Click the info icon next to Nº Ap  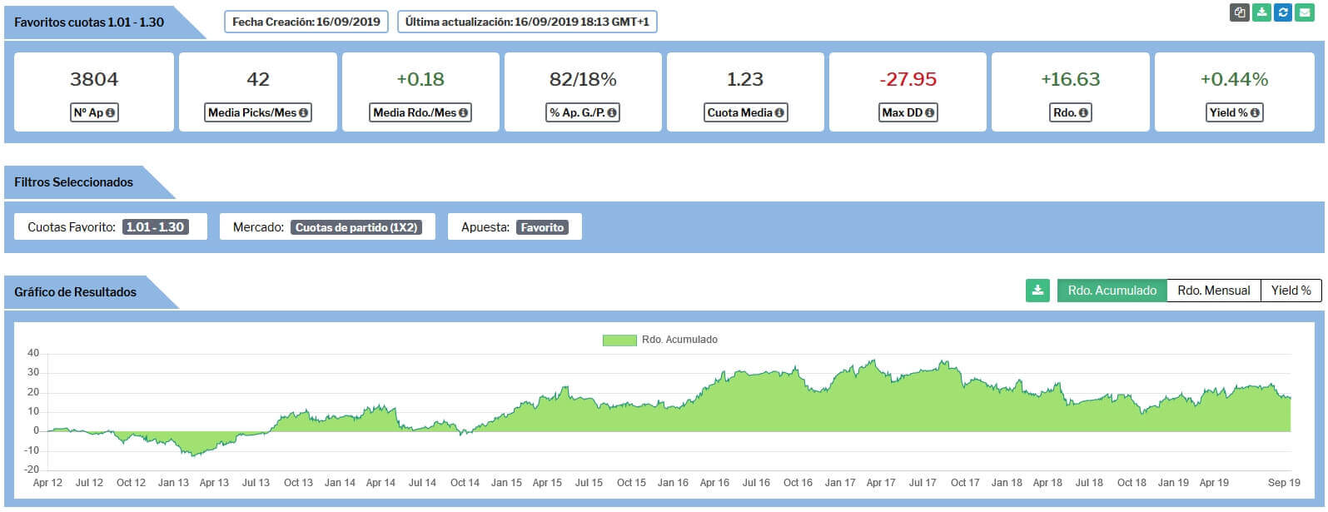(110, 112)
